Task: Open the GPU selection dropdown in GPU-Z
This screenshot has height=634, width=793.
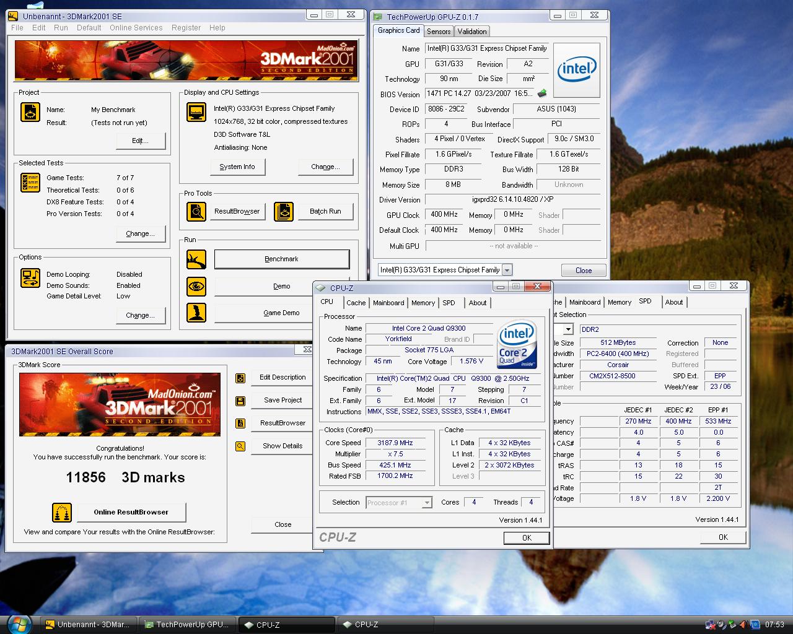Action: [507, 270]
